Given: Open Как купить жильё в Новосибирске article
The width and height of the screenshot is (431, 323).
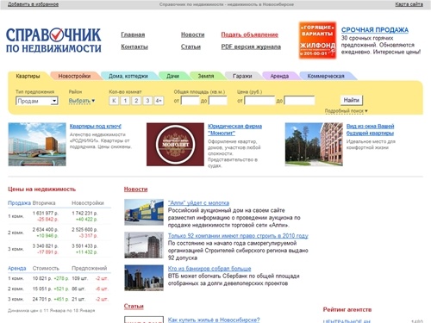Looking at the screenshot, I should 214,320.
